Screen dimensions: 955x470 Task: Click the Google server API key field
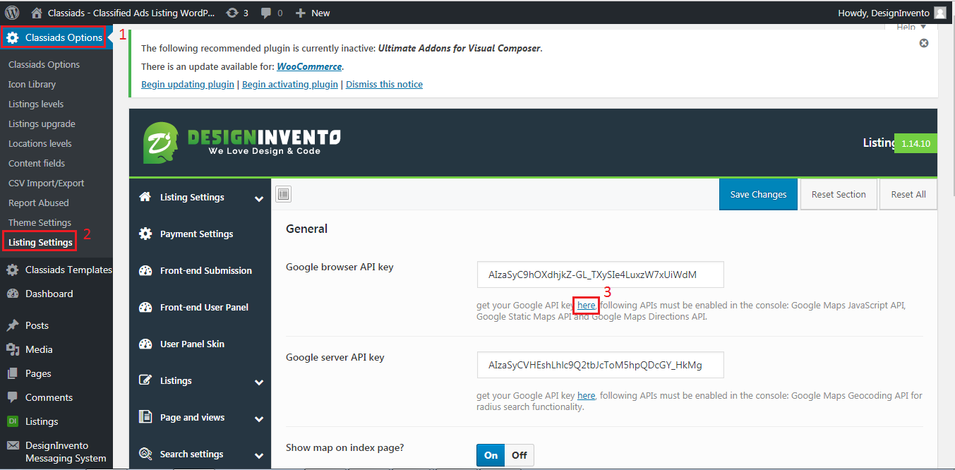[601, 365]
